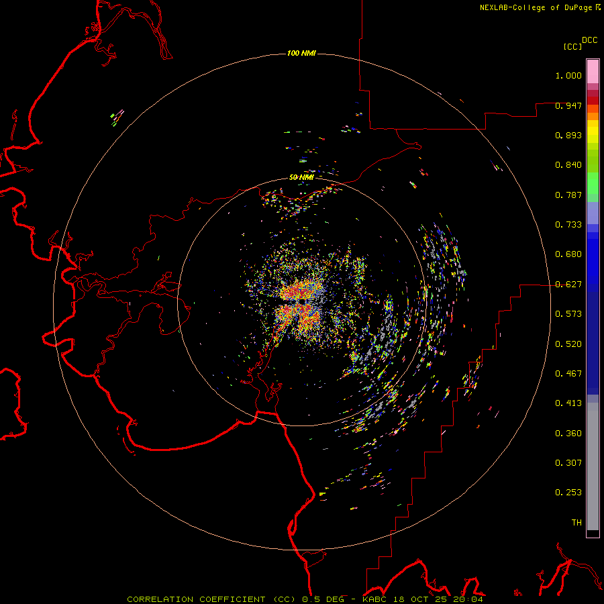This screenshot has width=604, height=604.
Task: Click the 0.840 legend value
Action: [x=568, y=165]
